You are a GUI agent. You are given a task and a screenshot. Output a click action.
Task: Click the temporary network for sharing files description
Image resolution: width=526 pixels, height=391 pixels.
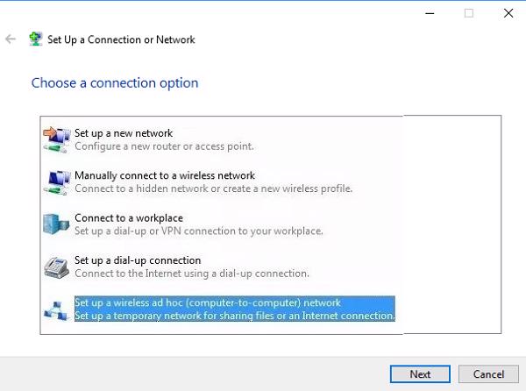(235, 316)
